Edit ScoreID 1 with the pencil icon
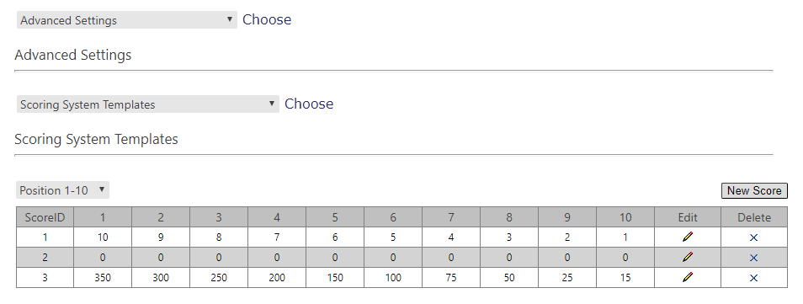 [687, 237]
